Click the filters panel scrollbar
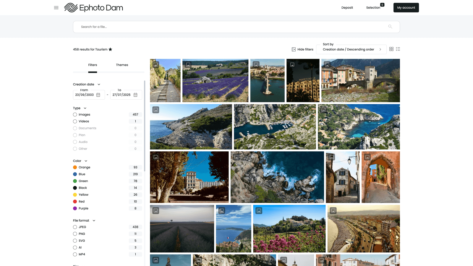 145,126
